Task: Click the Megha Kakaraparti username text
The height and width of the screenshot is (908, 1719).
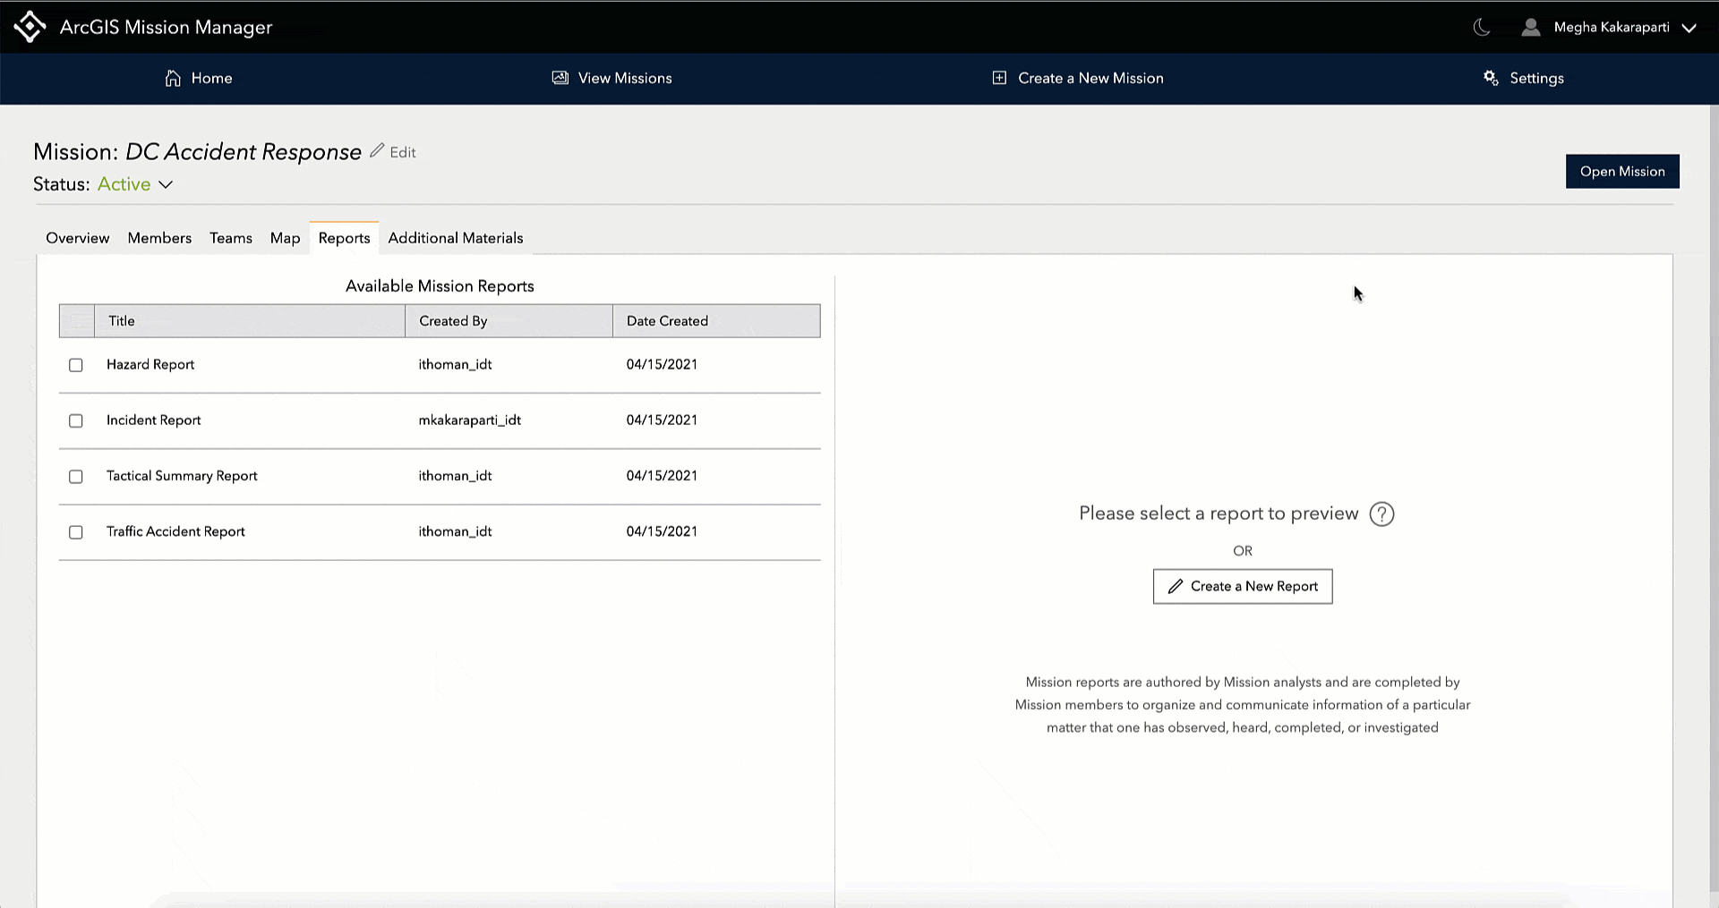Action: click(x=1612, y=27)
